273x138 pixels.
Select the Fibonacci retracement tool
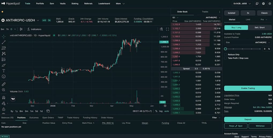[x=4, y=48]
